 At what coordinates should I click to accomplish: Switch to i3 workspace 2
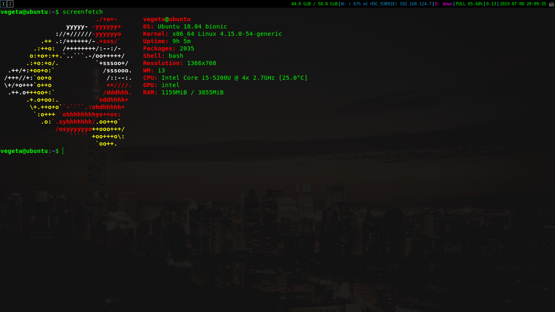pos(10,4)
